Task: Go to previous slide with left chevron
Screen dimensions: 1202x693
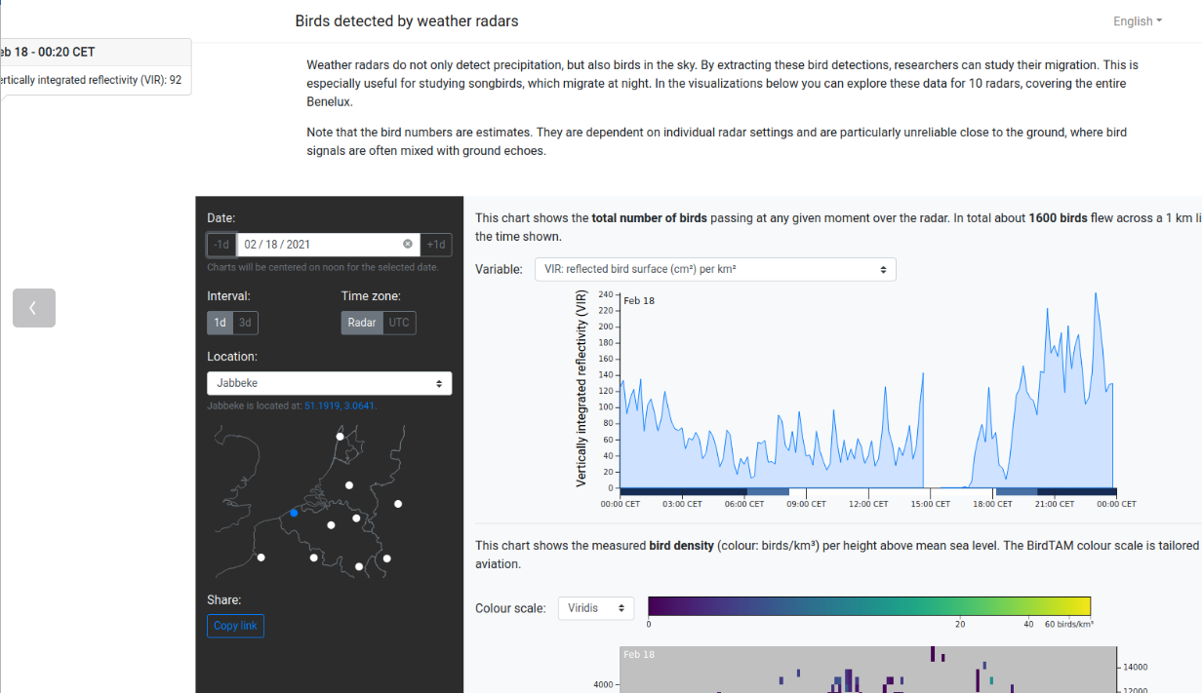Action: (x=34, y=308)
